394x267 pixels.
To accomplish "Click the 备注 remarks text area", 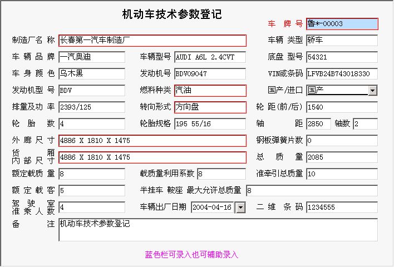I will [218, 230].
